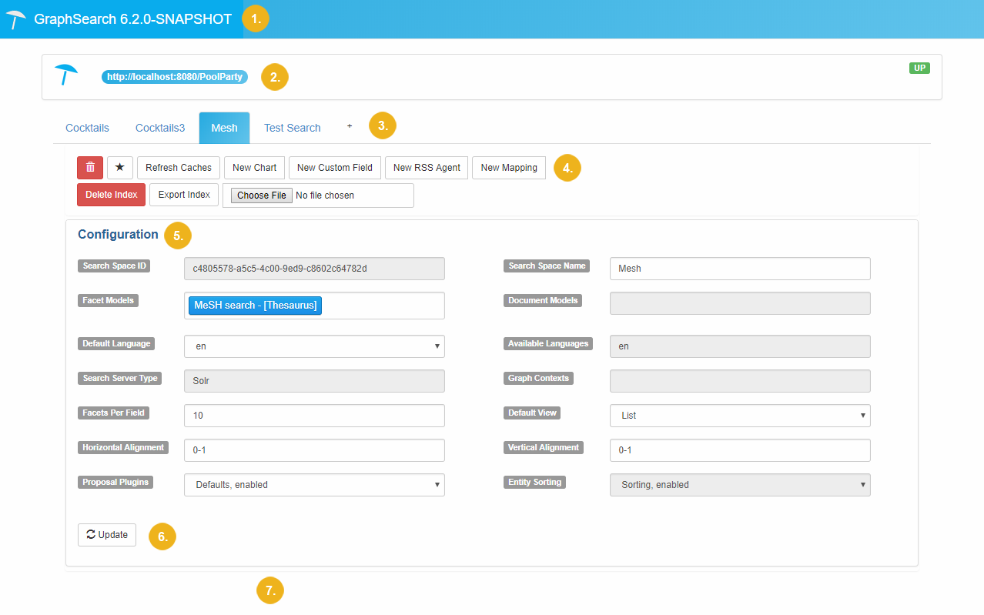Expand the Default View dropdown
This screenshot has width=984, height=615.
pos(739,416)
